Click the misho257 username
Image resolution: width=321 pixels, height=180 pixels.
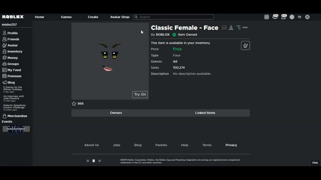coord(9,24)
